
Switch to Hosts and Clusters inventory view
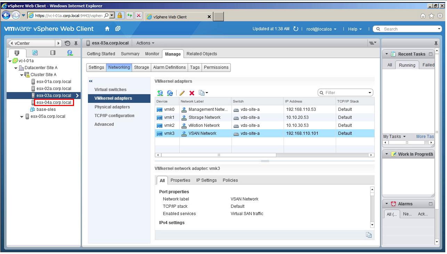click(x=17, y=53)
